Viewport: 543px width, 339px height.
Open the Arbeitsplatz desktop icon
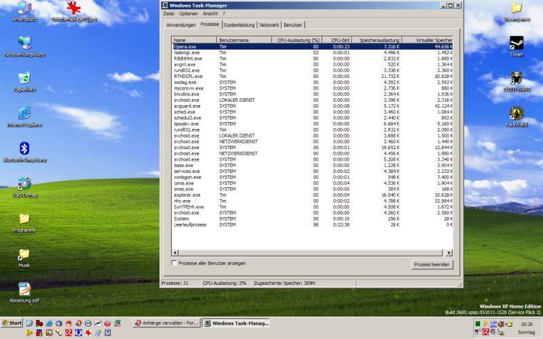coord(24,11)
